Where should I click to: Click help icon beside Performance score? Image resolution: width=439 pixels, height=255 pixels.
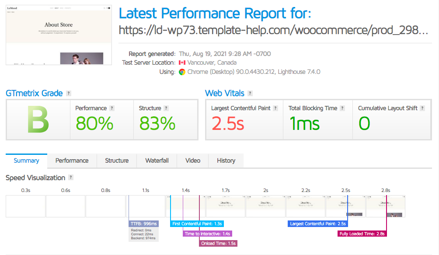click(112, 108)
